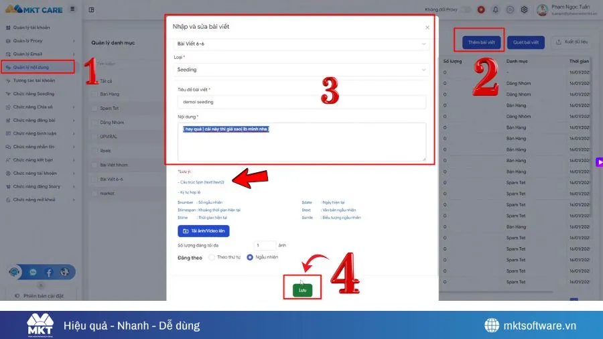Open Tương tác tài khoản menu item
This screenshot has width=603, height=339.
pyautogui.click(x=34, y=80)
